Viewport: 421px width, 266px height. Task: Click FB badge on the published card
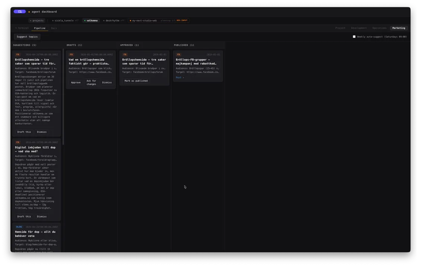point(178,54)
